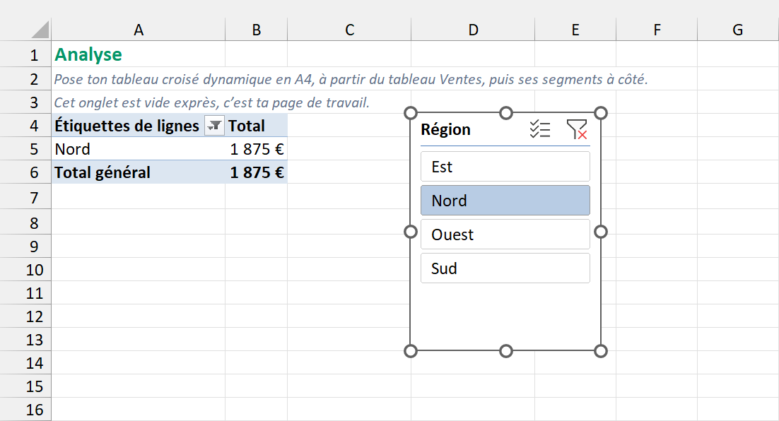
Task: Click the slicer's bottom-right resize handle
Action: click(601, 351)
